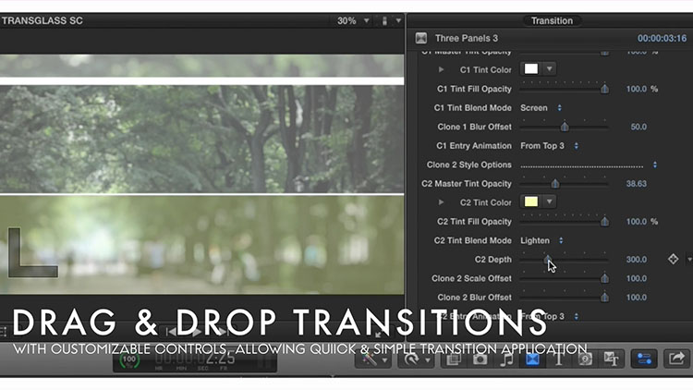The image size is (693, 390).
Task: Click the timecode display readout
Action: point(195,361)
